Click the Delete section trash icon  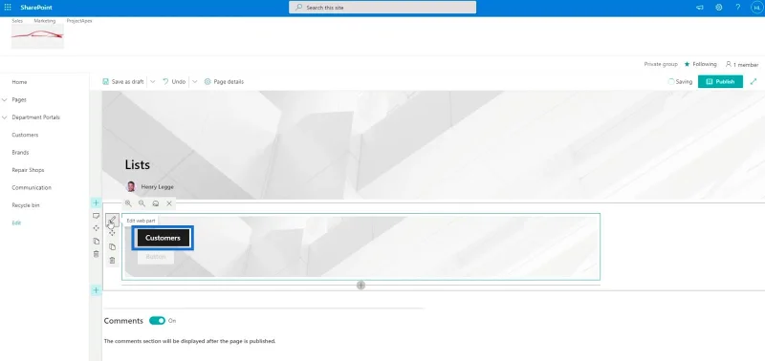97,254
